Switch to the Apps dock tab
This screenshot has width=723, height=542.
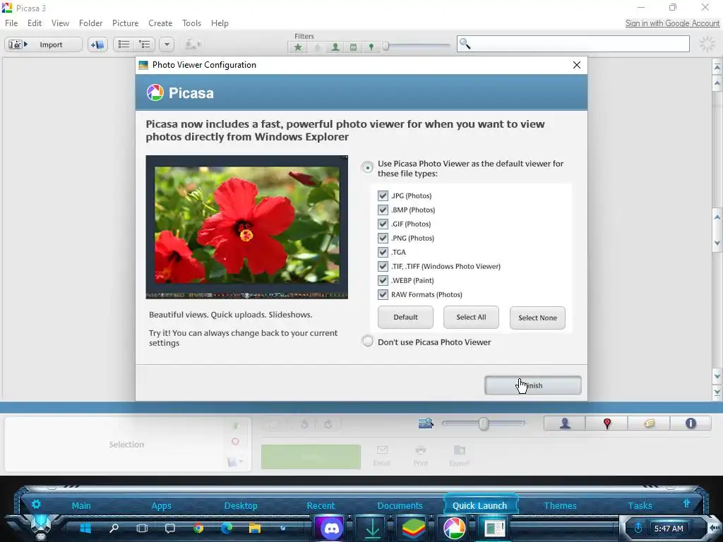(x=161, y=505)
